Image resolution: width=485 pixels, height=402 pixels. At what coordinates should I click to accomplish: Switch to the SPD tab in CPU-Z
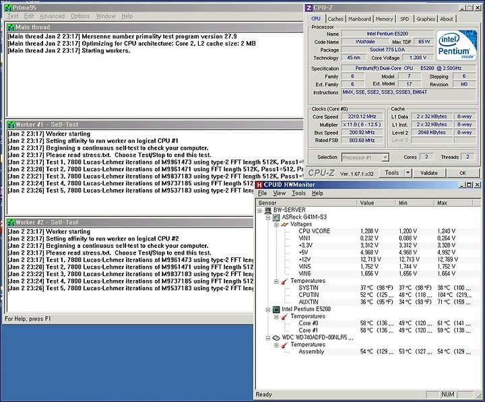click(404, 19)
